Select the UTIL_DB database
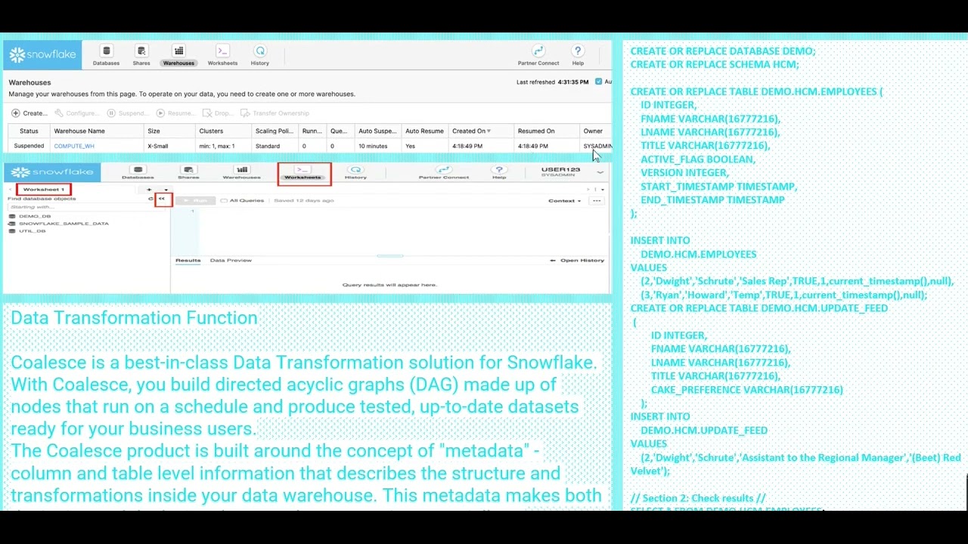The width and height of the screenshot is (968, 544). click(x=32, y=231)
